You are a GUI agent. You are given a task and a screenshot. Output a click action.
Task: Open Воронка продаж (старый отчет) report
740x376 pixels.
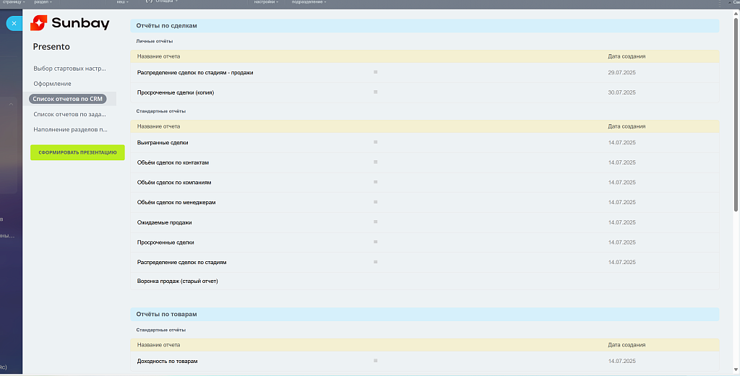[x=177, y=281]
